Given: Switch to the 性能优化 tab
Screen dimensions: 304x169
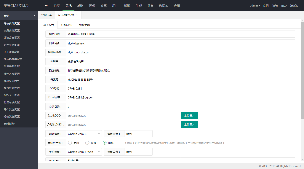Looking at the screenshot, I should [x=66, y=25].
